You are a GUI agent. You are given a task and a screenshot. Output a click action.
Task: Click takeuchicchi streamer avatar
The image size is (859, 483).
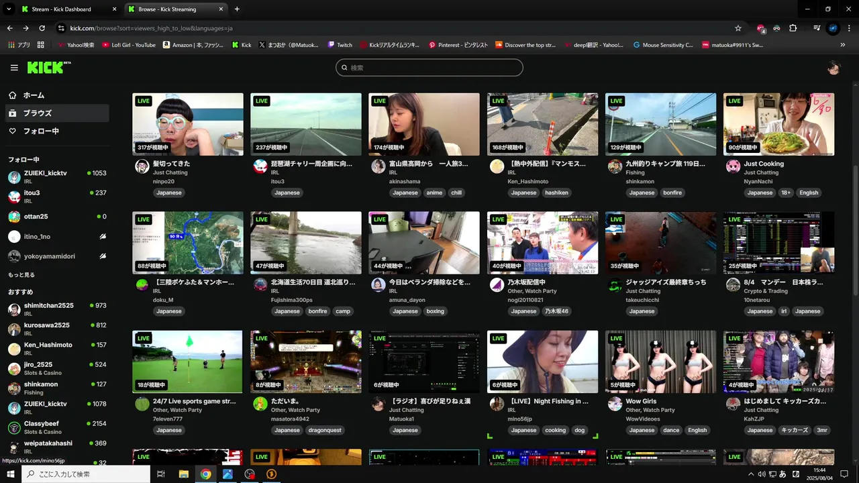tap(615, 285)
